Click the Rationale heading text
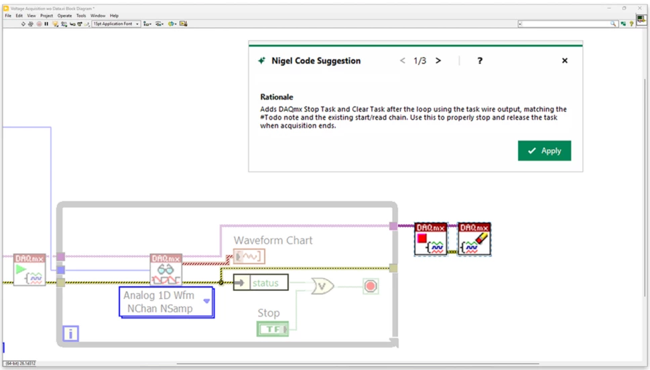This screenshot has width=650, height=370. [277, 97]
